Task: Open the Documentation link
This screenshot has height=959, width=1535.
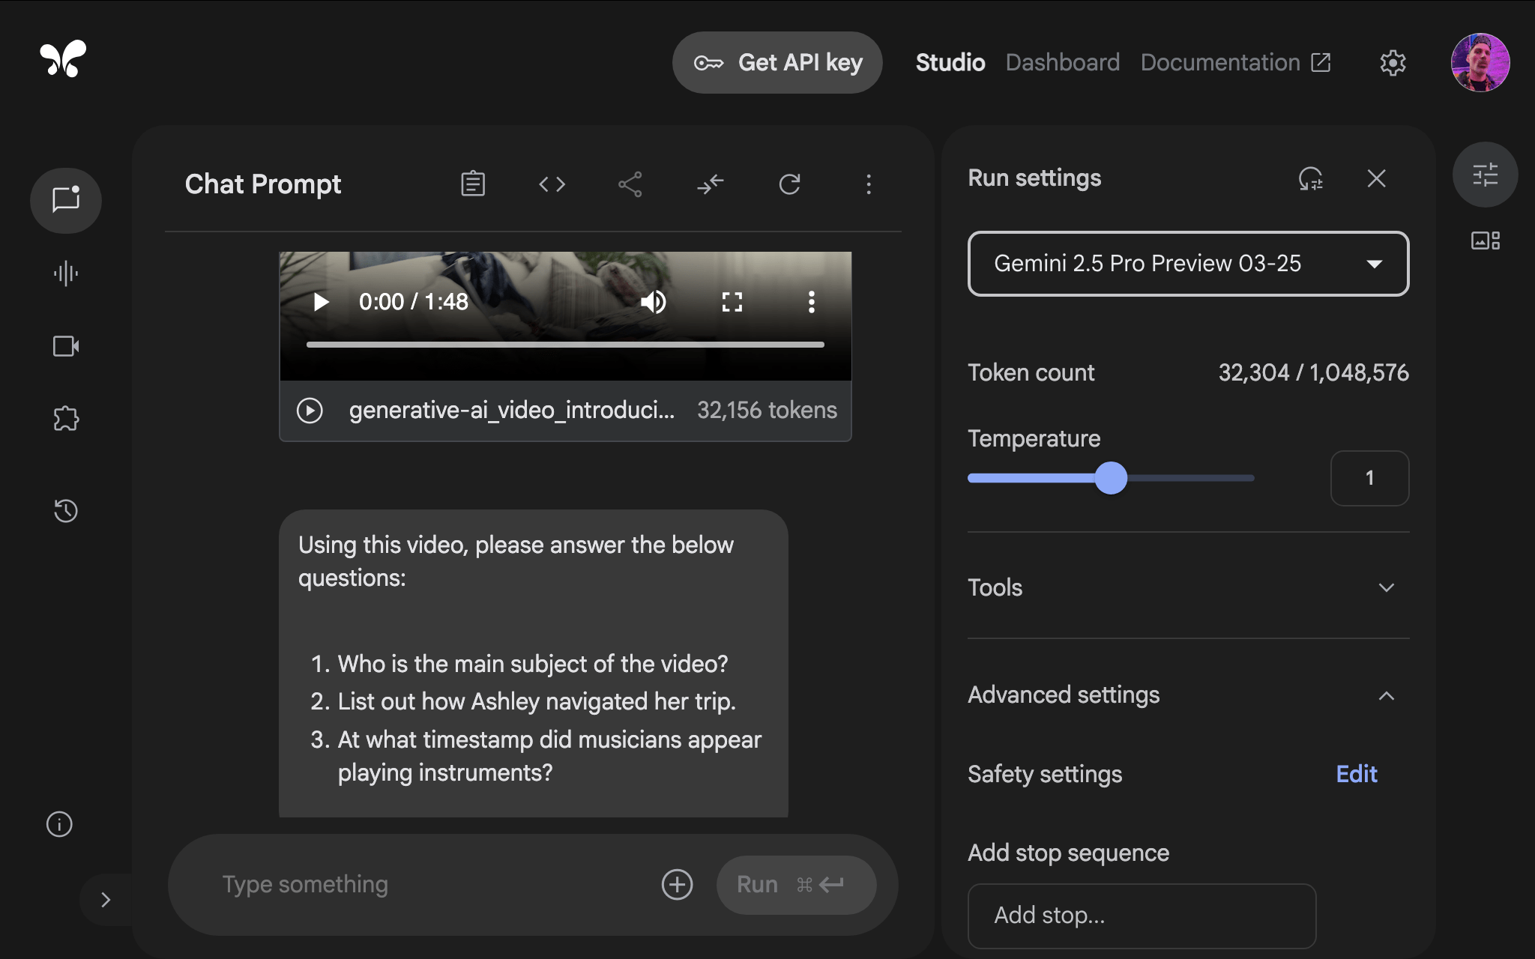Action: pyautogui.click(x=1234, y=62)
